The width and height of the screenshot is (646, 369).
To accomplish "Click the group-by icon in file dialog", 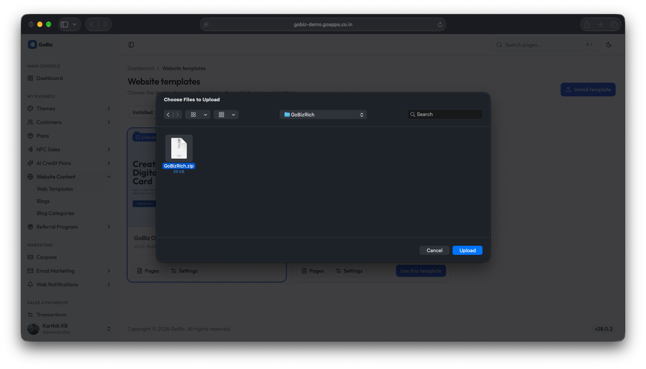I will [x=222, y=115].
